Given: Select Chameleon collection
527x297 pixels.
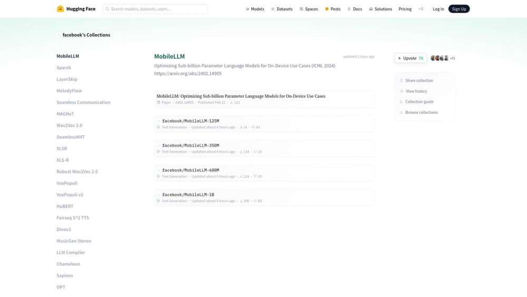Looking at the screenshot, I should tap(68, 264).
